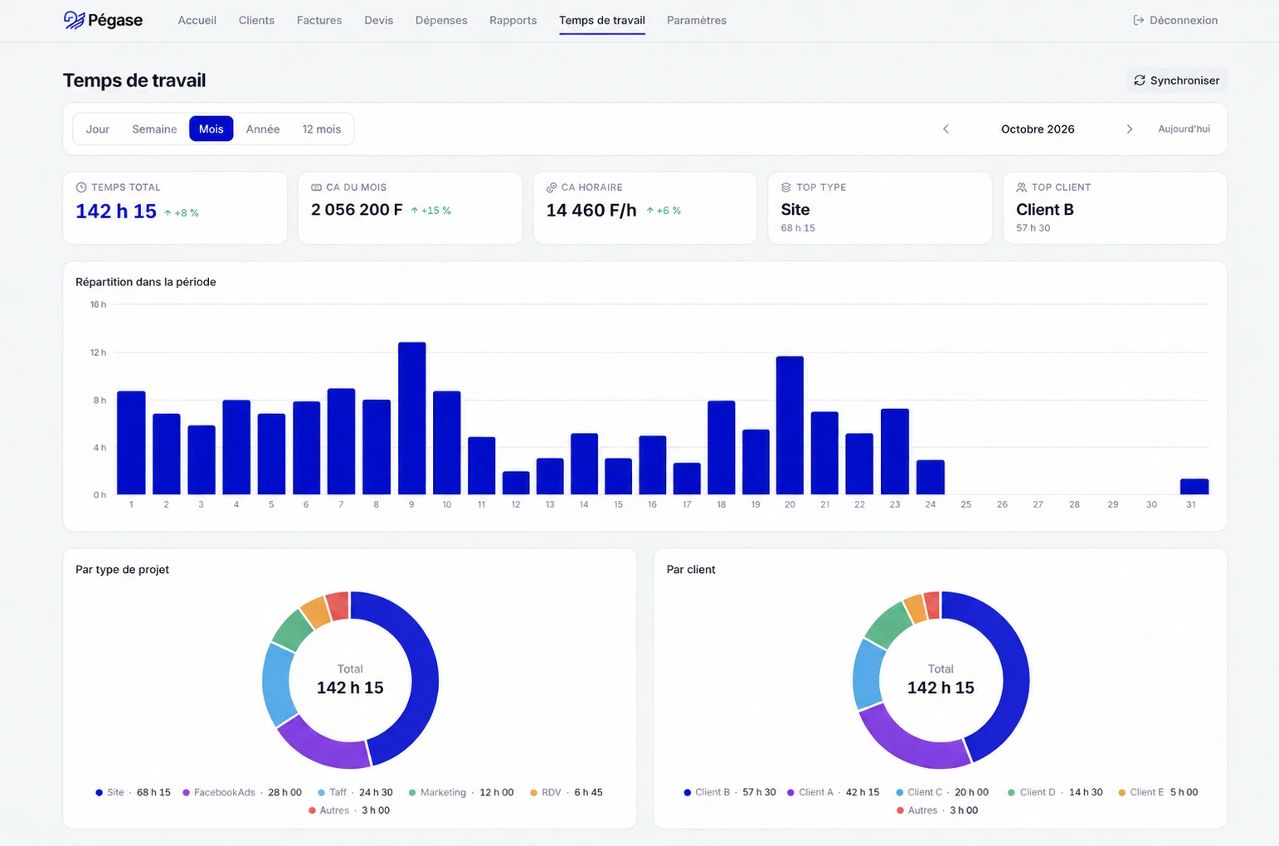Open the Rapports section
The height and width of the screenshot is (846, 1279).
(x=513, y=20)
